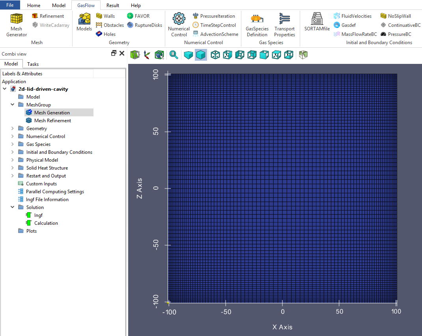Click the Transport Properties icon
Viewport: 422px width, 336px height.
coord(284,25)
